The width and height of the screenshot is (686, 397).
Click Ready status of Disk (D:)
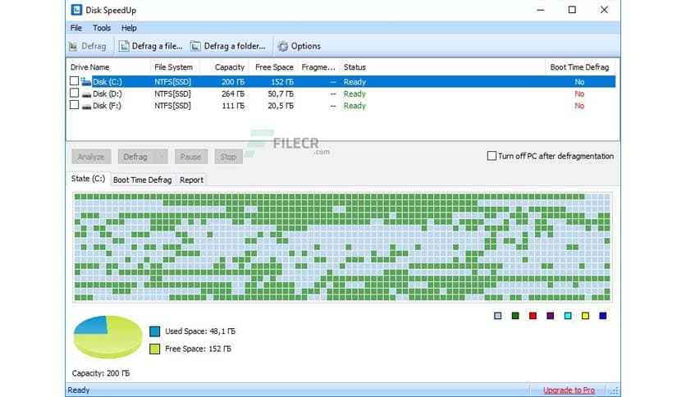click(x=354, y=94)
